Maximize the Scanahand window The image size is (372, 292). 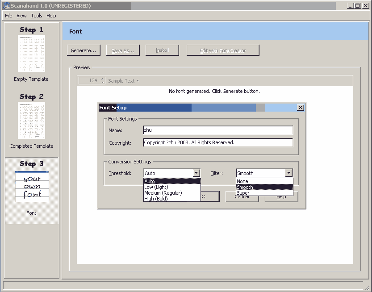pyautogui.click(x=358, y=6)
